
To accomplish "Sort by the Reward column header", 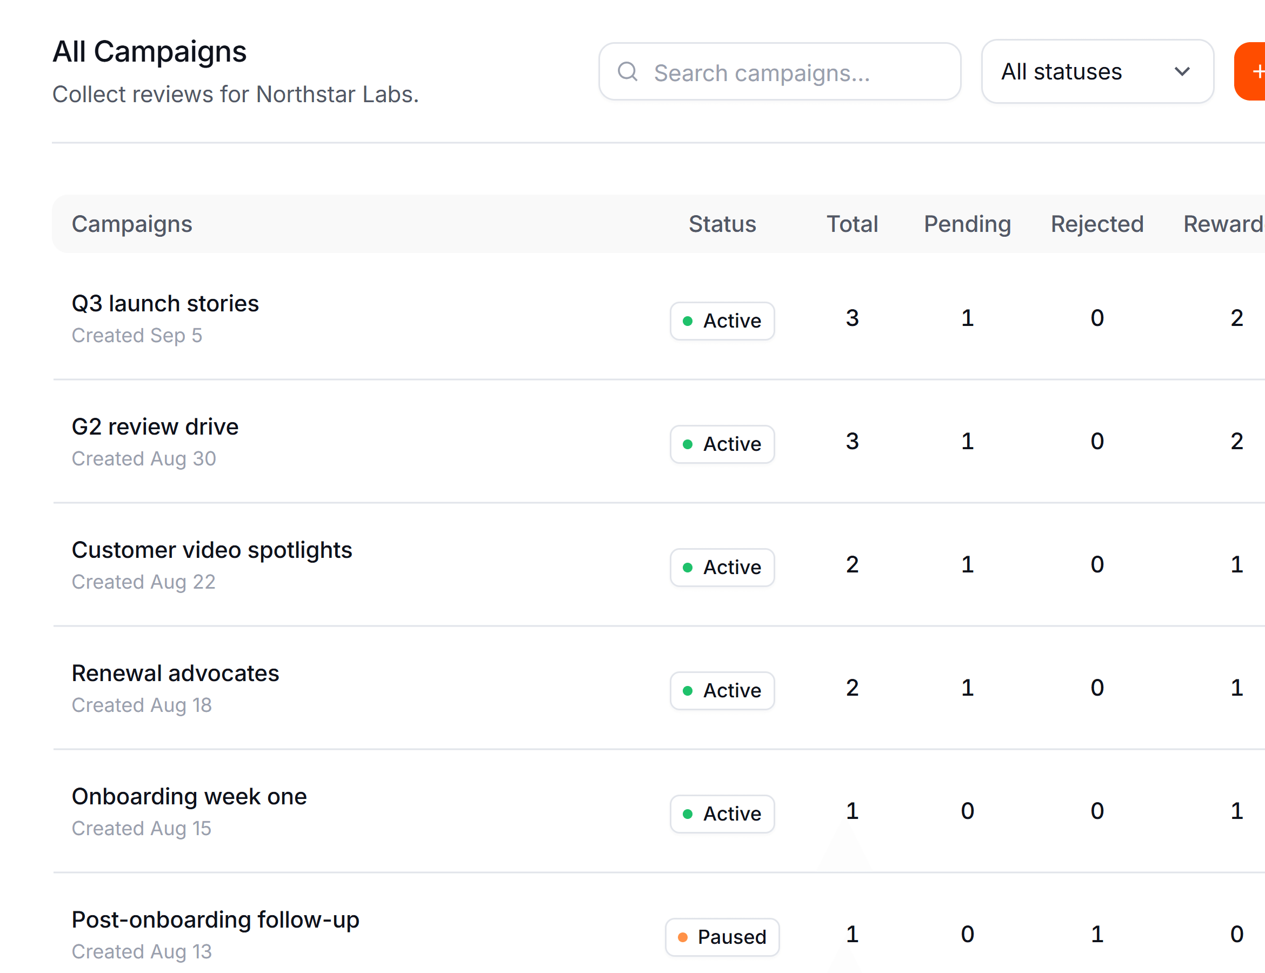I will [x=1223, y=224].
